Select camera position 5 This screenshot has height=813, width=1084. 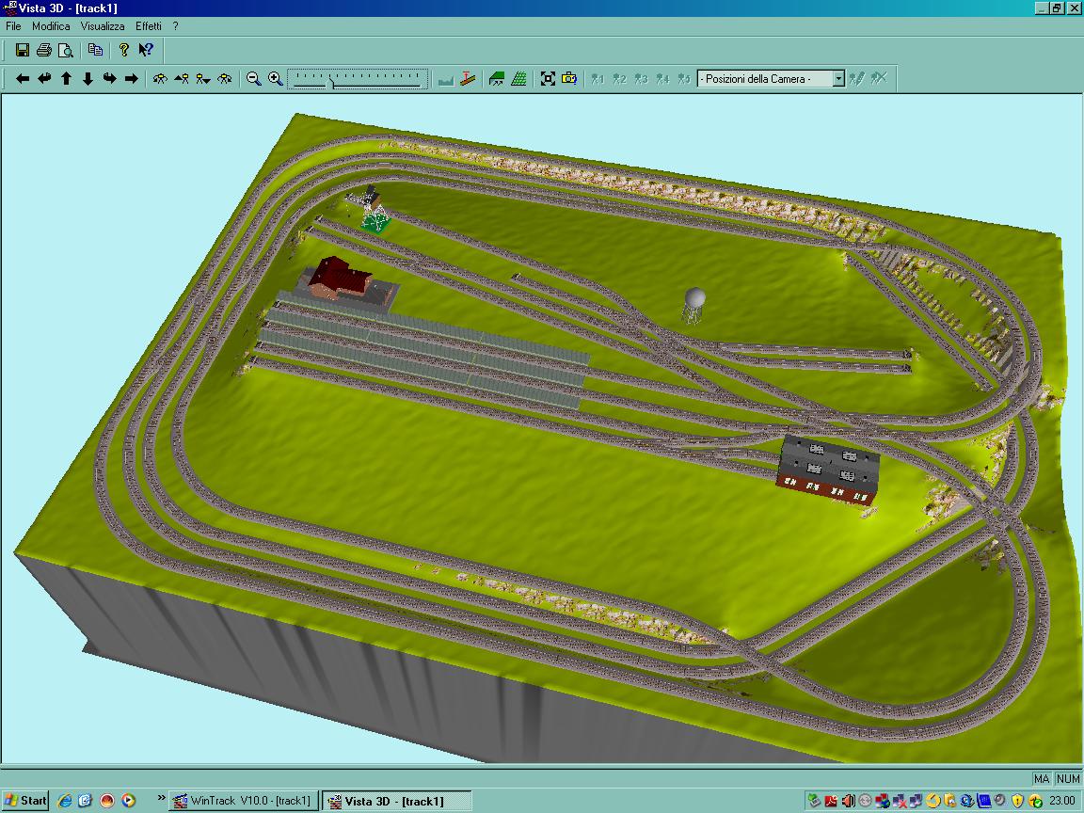coord(684,79)
